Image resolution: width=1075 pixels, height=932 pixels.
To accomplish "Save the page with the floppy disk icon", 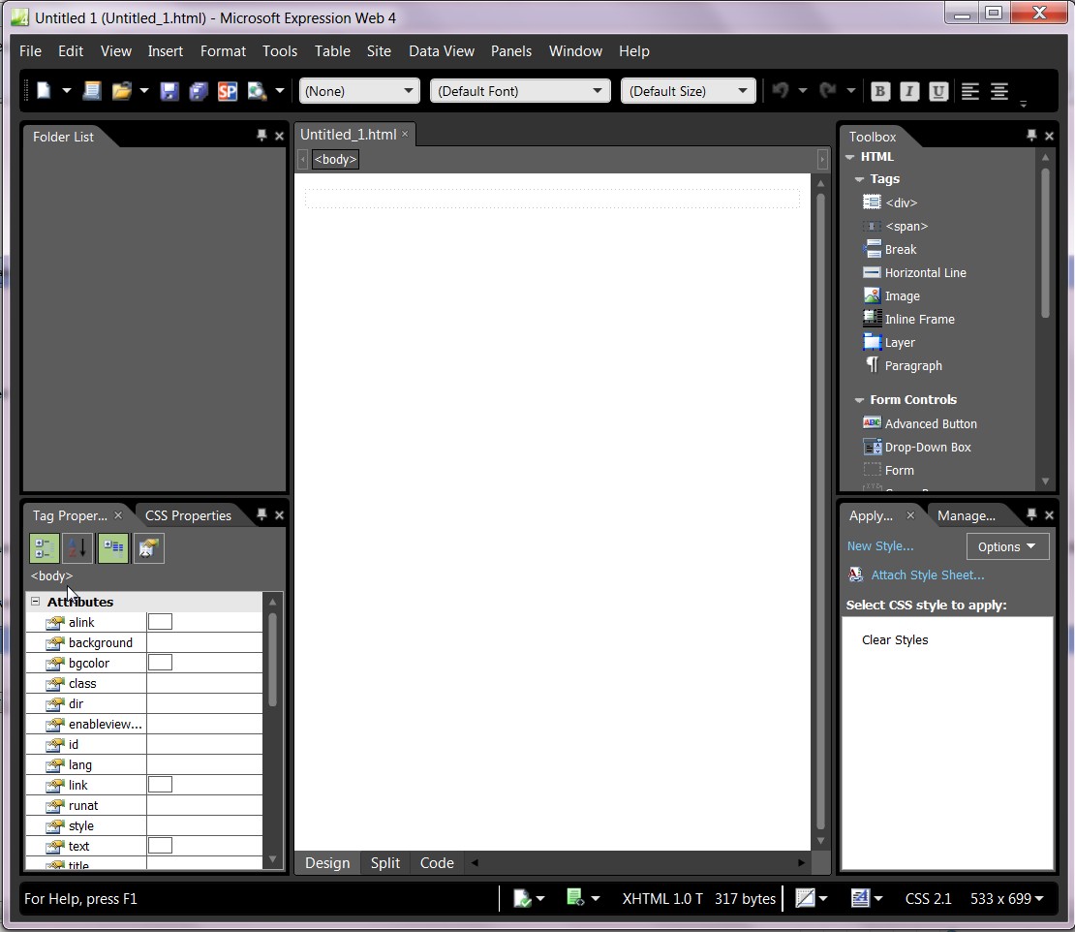I will [x=169, y=90].
